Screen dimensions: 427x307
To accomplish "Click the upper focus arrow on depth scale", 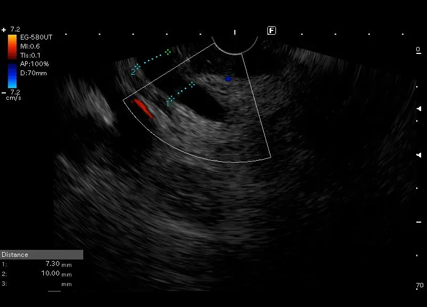I will point(418,108).
